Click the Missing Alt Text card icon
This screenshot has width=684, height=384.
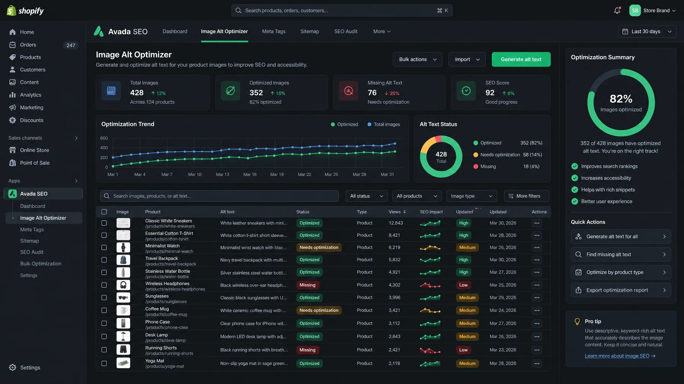(x=348, y=91)
